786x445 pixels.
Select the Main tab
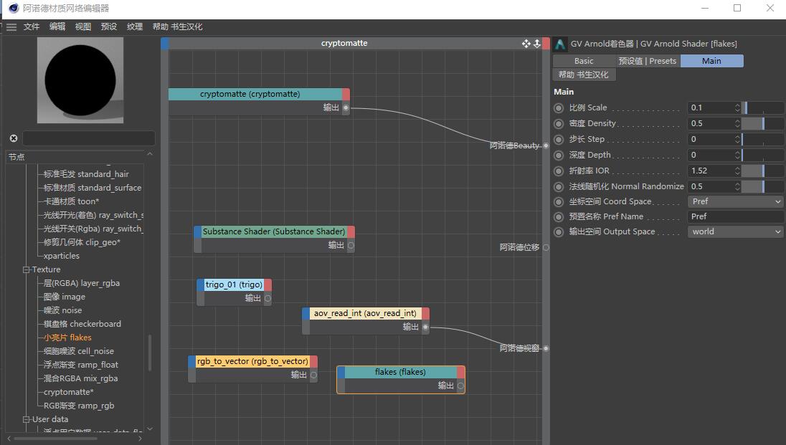[712, 61]
